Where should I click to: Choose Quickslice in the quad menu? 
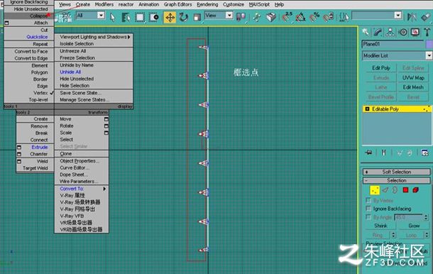point(37,37)
